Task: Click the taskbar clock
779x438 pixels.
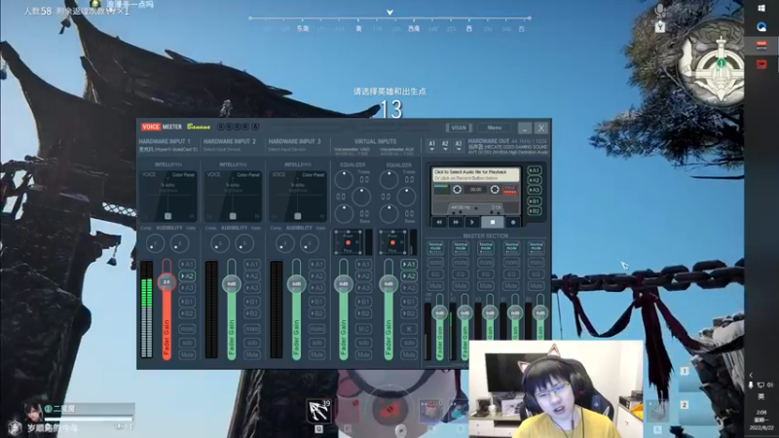Action: (x=761, y=420)
